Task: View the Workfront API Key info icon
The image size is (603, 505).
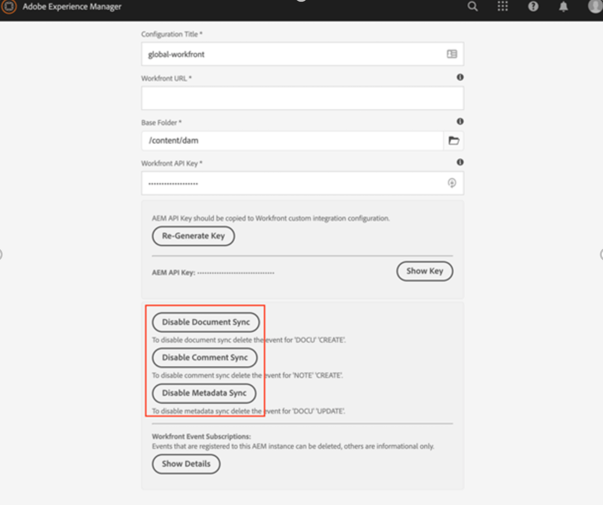Action: coord(460,162)
